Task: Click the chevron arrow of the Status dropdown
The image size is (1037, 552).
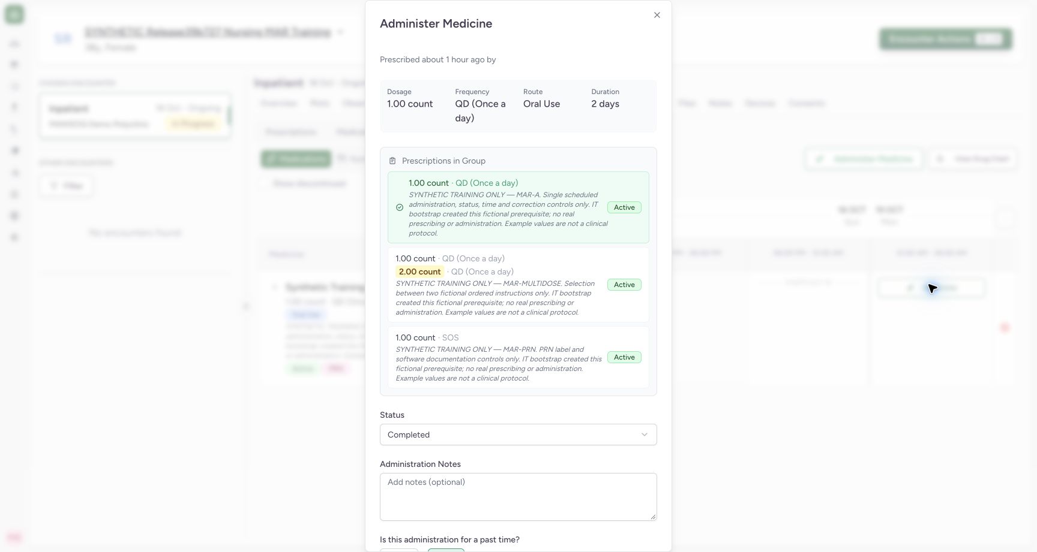Action: (x=645, y=435)
